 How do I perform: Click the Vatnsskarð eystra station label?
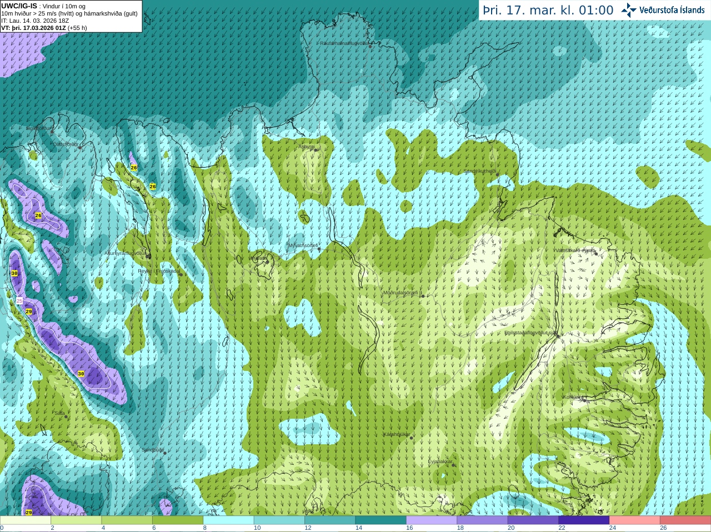click(x=574, y=250)
